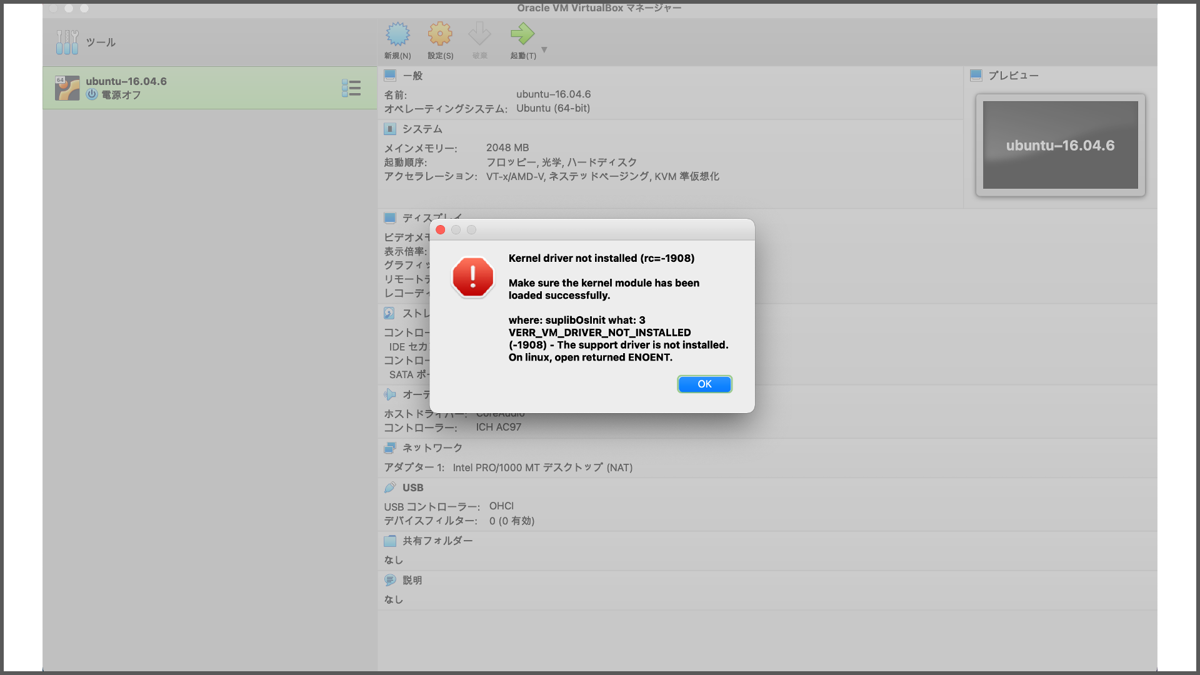The width and height of the screenshot is (1200, 675).
Task: Open the Start button dropdown arrow
Action: [x=544, y=49]
